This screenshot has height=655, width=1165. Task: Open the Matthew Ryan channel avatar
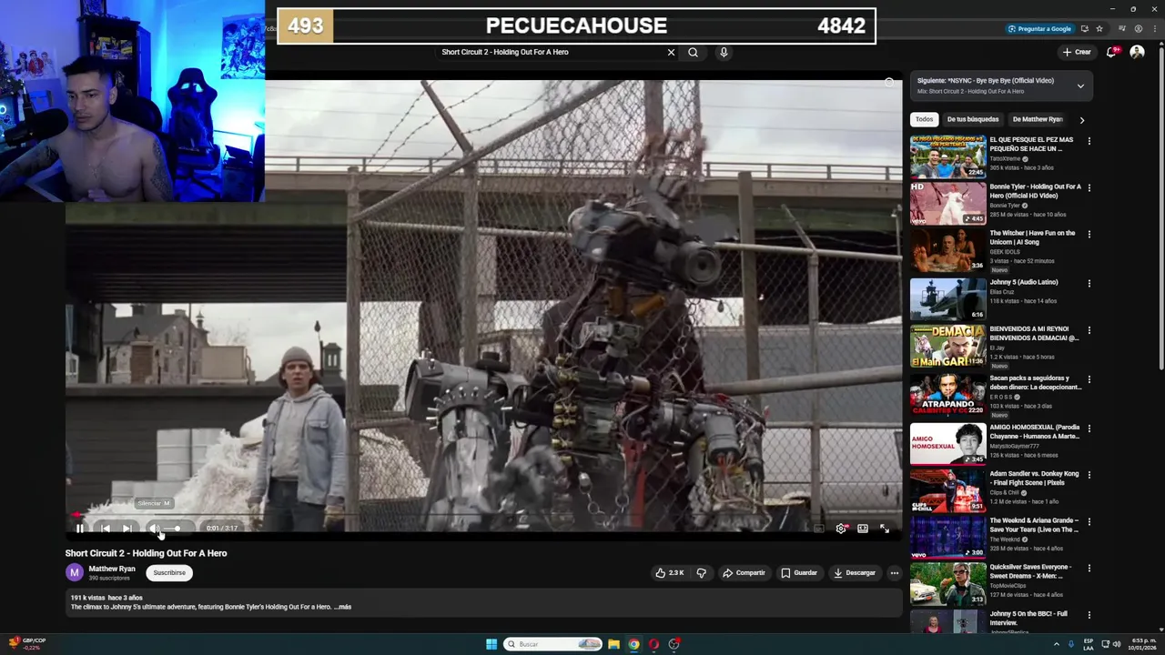tap(75, 572)
